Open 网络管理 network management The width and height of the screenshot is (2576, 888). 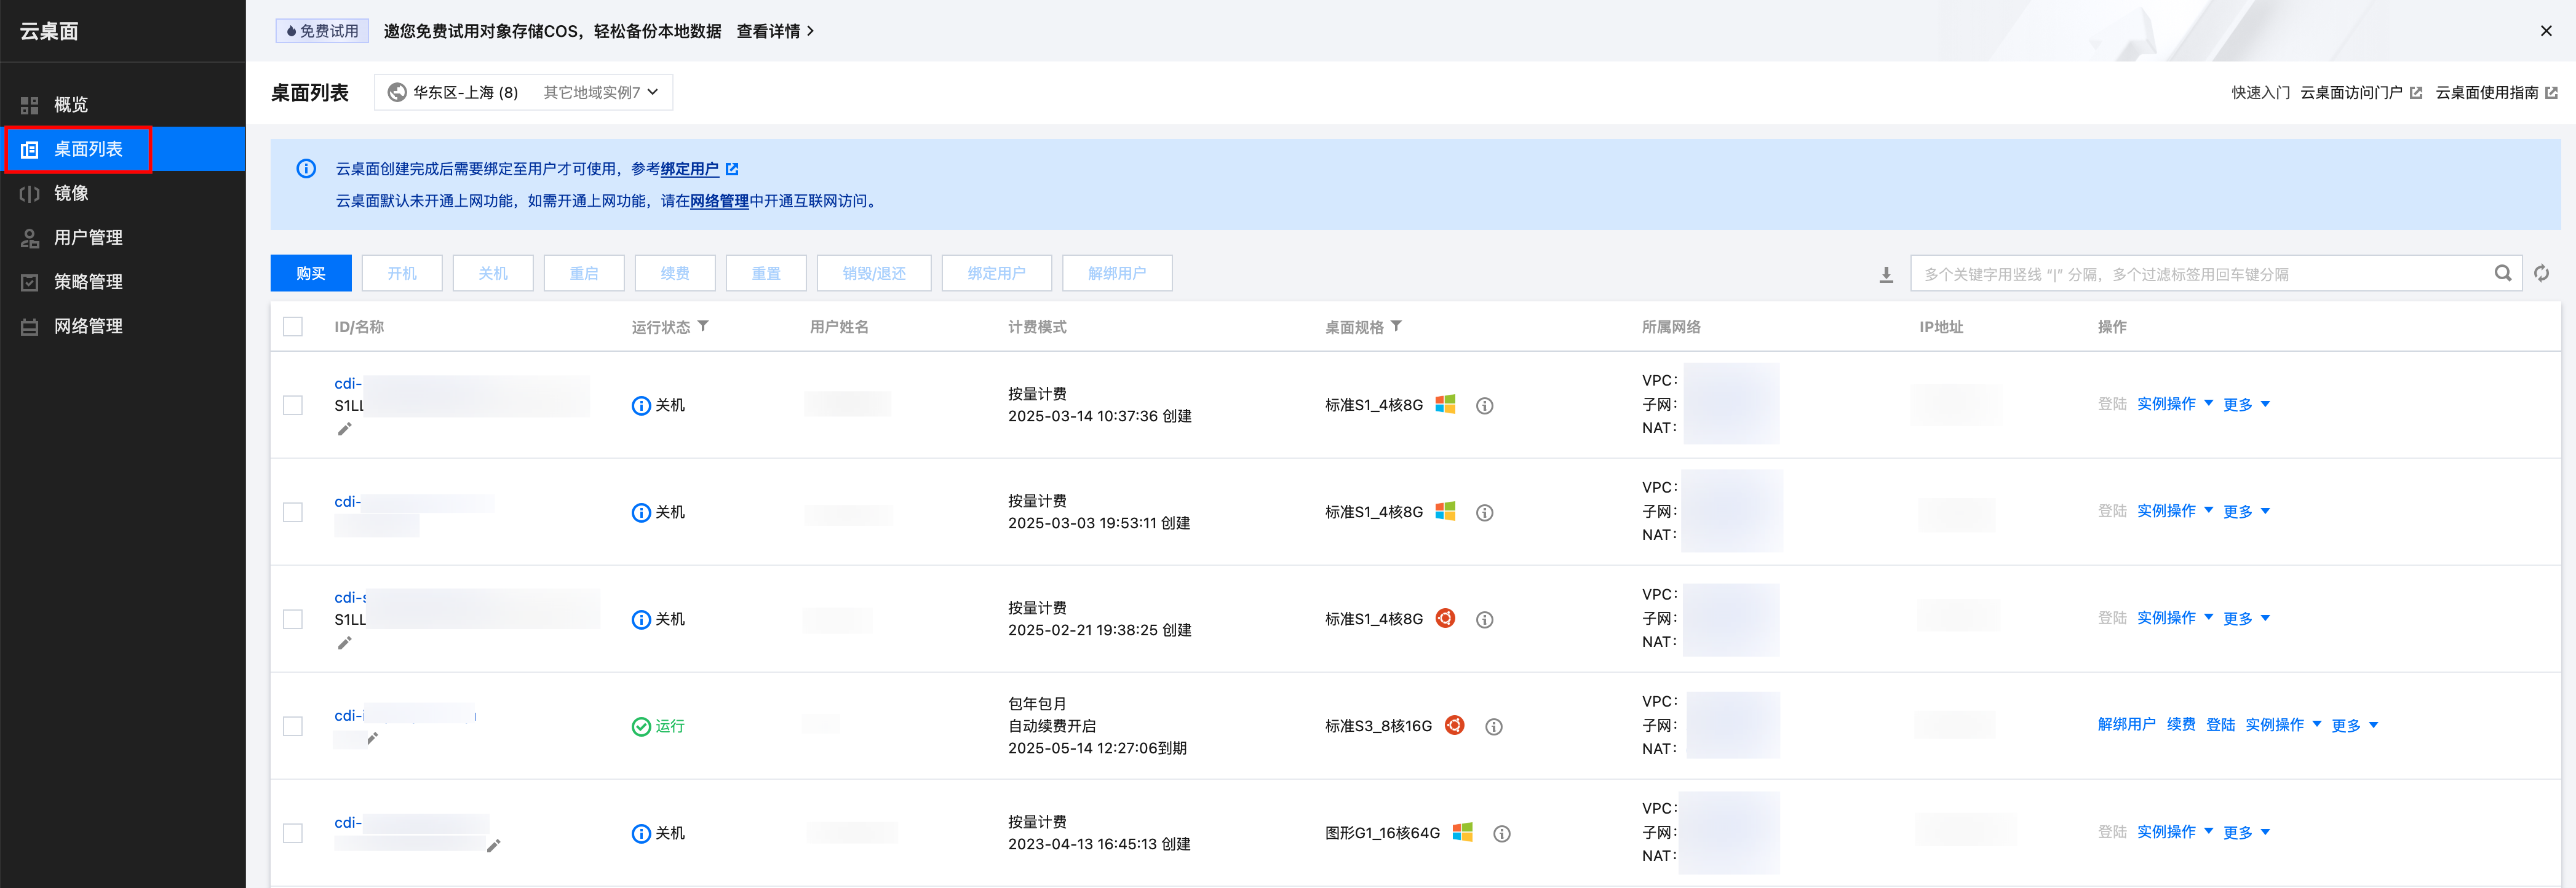pyautogui.click(x=88, y=326)
